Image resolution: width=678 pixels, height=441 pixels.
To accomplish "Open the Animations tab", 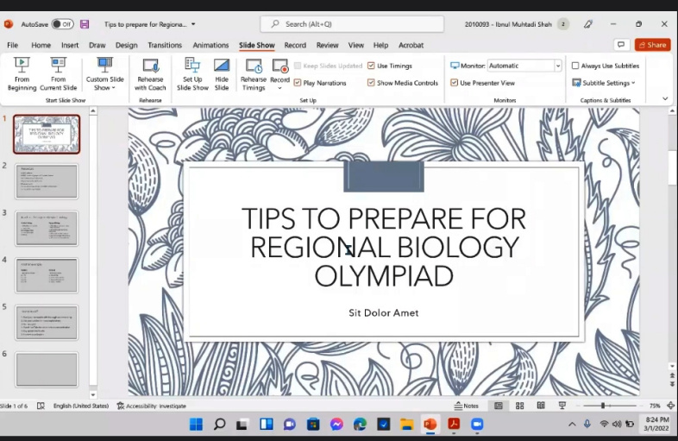I will tap(210, 45).
